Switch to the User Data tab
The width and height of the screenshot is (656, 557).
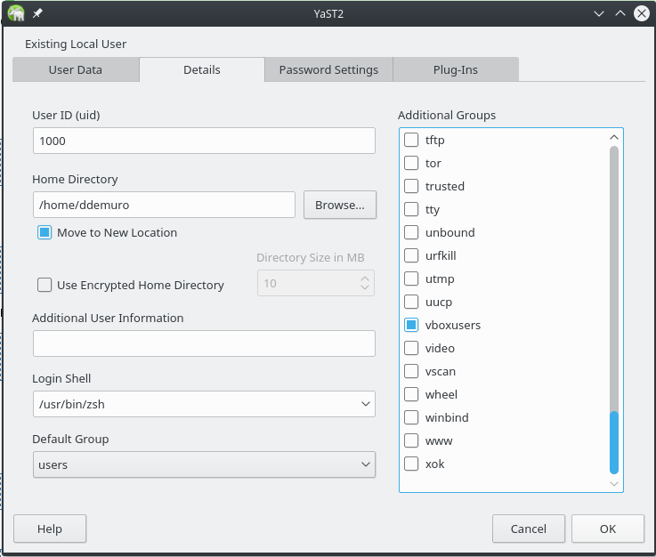point(76,69)
